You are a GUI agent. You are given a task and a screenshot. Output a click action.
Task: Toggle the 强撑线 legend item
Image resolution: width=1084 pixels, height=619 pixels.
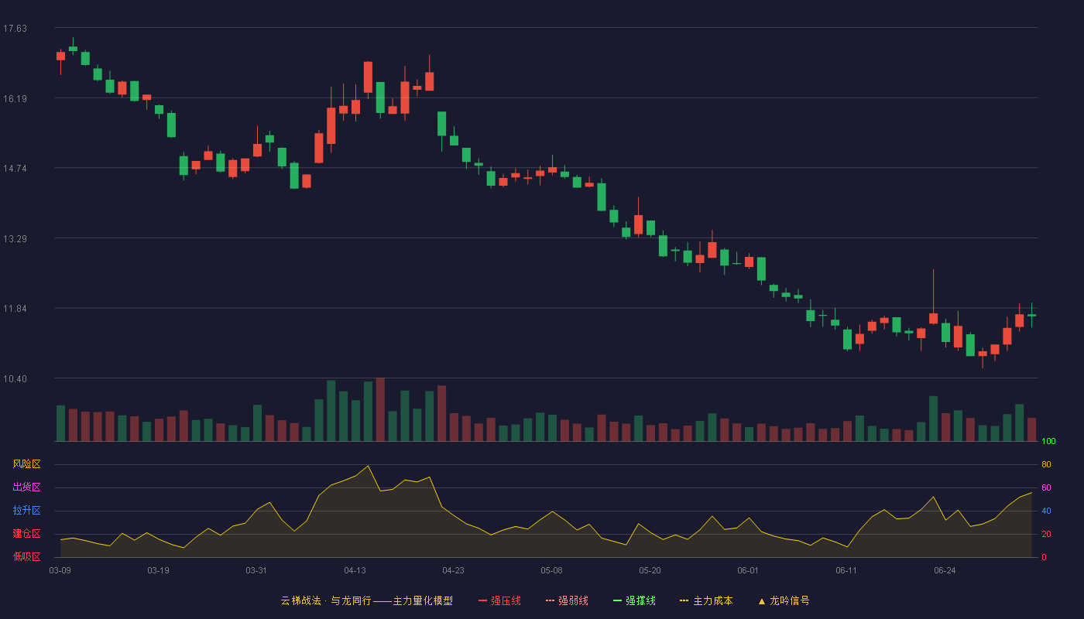pos(634,600)
